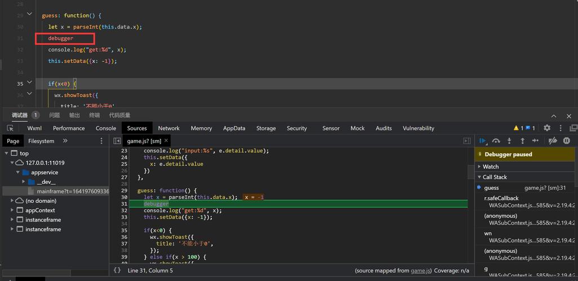Toggle pause on exceptions
The height and width of the screenshot is (281, 578).
(x=567, y=141)
